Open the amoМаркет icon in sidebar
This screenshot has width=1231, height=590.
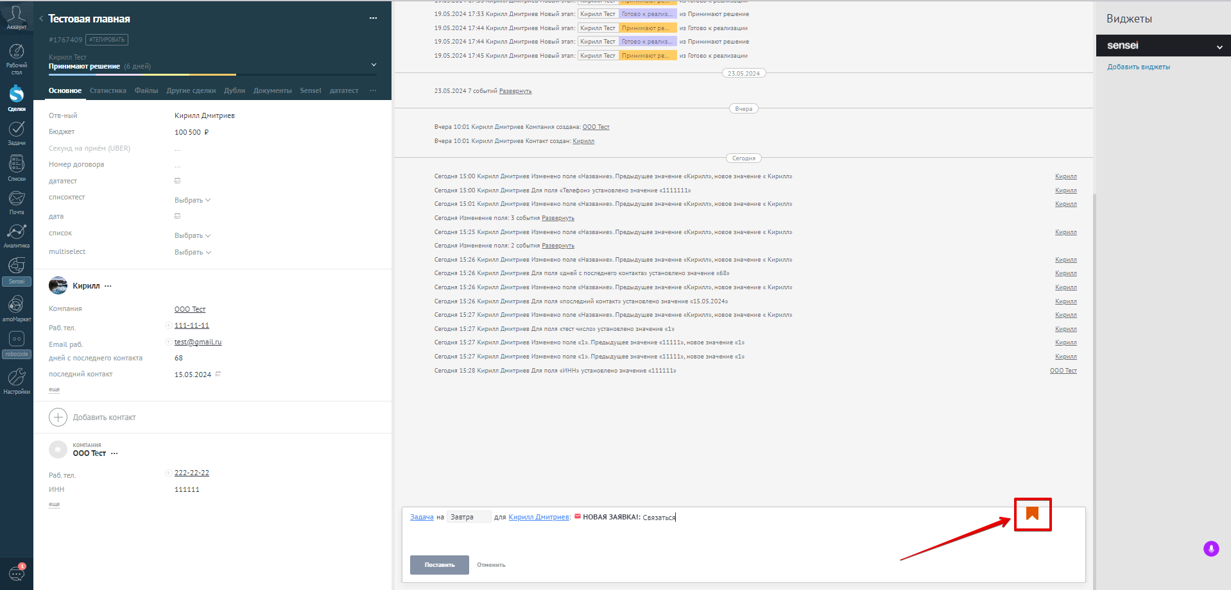[x=17, y=308]
